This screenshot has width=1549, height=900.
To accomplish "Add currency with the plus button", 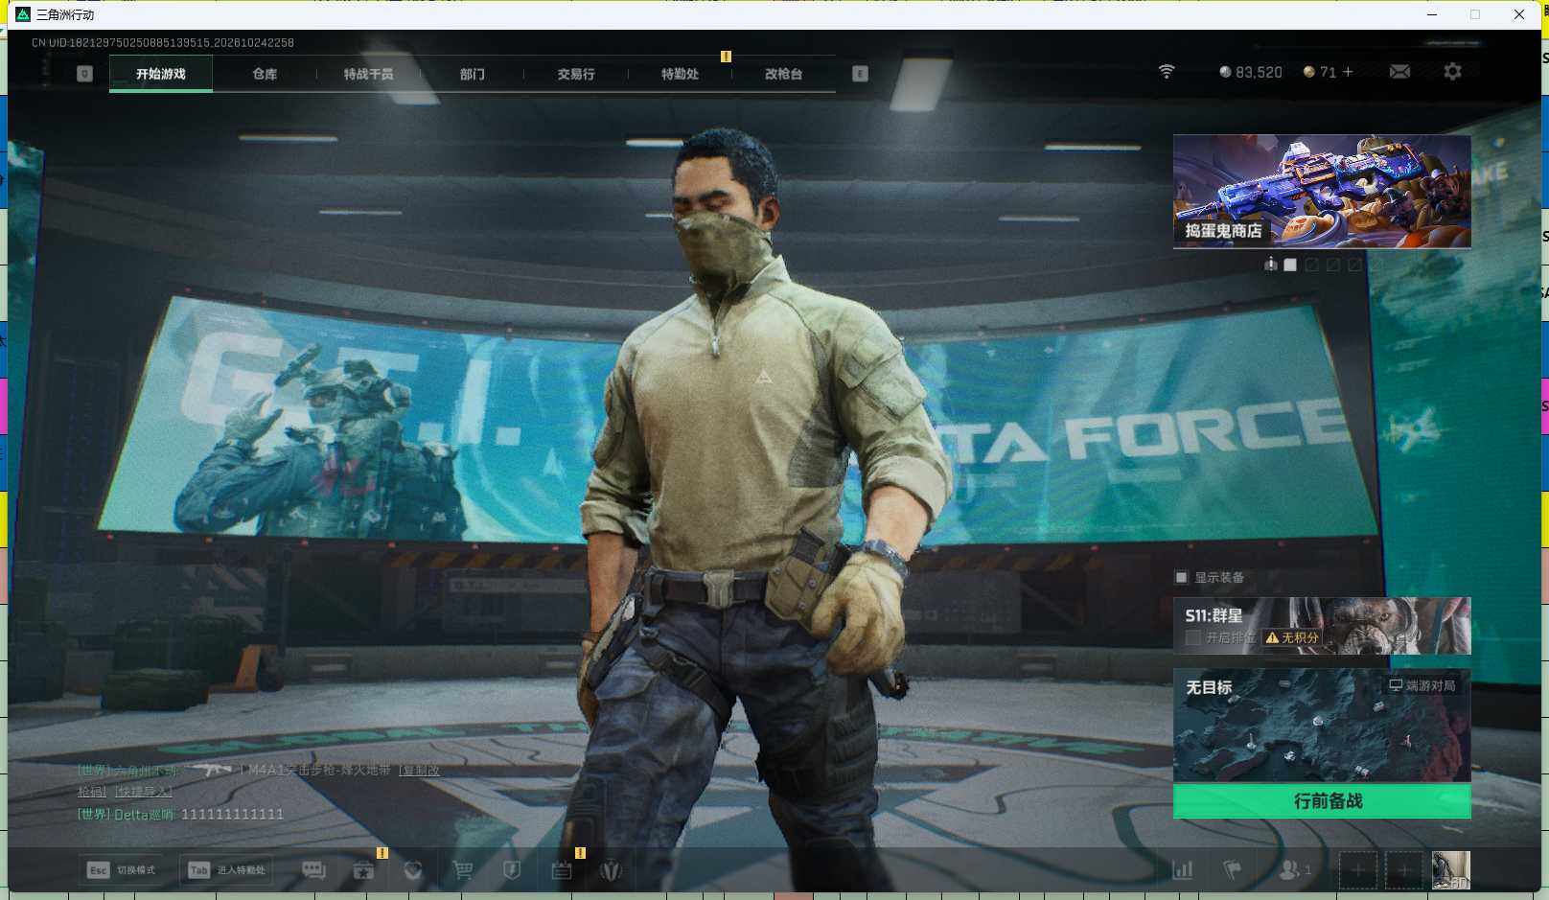I will [x=1348, y=72].
